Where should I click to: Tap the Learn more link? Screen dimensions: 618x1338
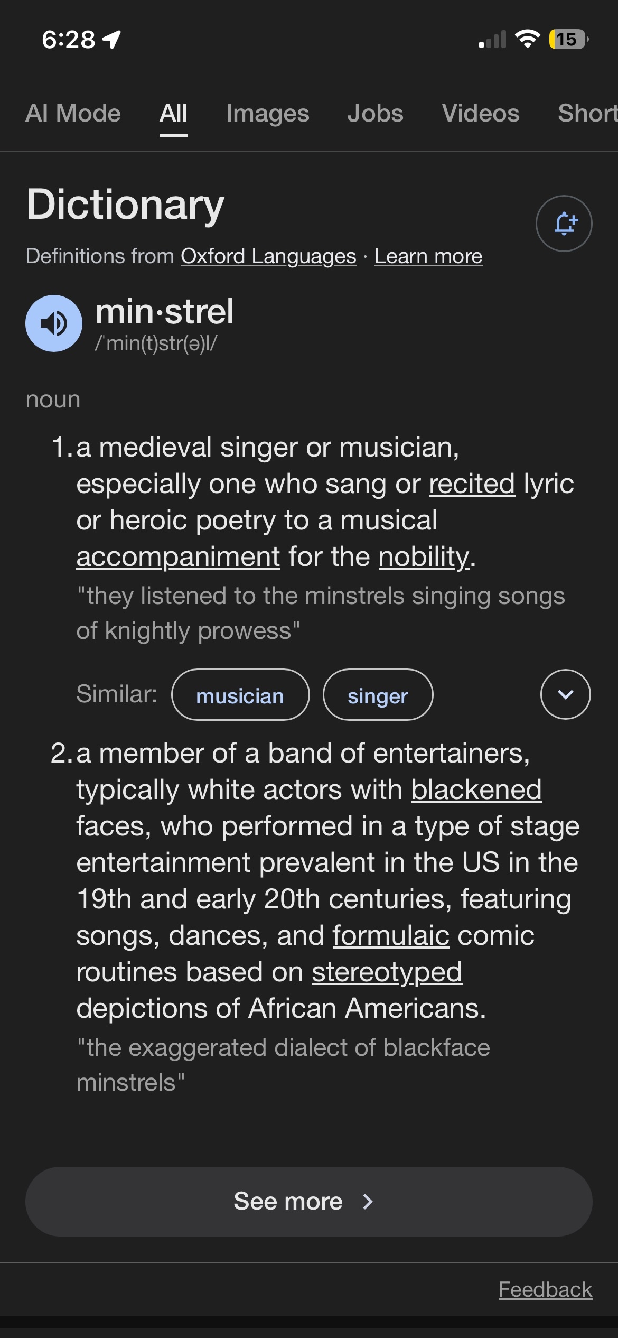(428, 256)
